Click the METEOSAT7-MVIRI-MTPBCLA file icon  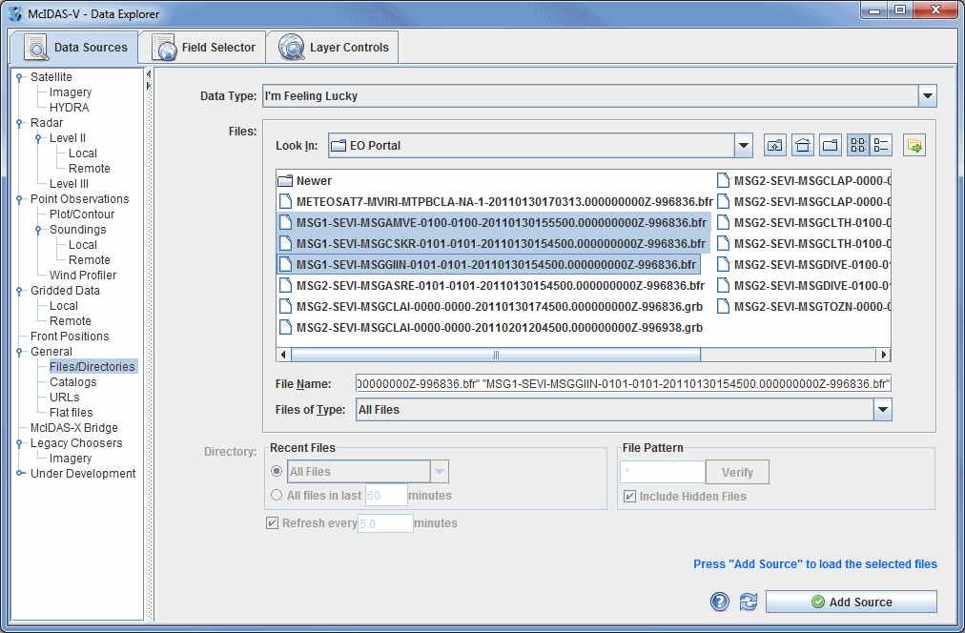[285, 202]
